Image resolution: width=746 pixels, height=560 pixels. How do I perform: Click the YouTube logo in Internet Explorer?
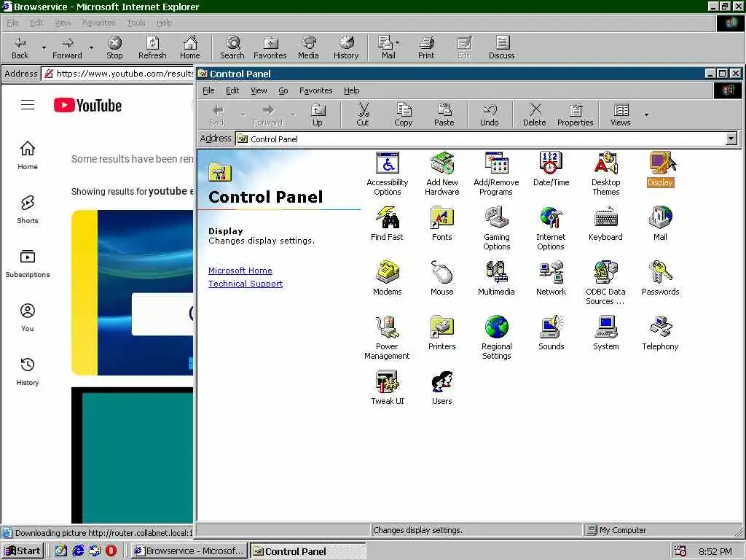(x=87, y=105)
